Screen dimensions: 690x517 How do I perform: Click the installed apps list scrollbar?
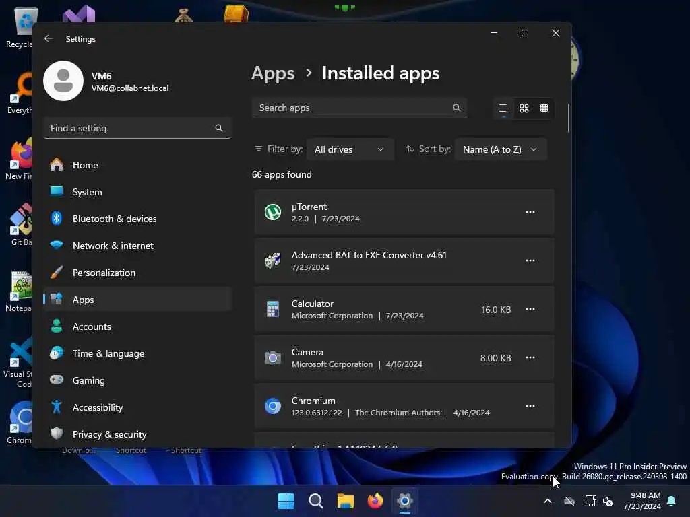(x=568, y=118)
